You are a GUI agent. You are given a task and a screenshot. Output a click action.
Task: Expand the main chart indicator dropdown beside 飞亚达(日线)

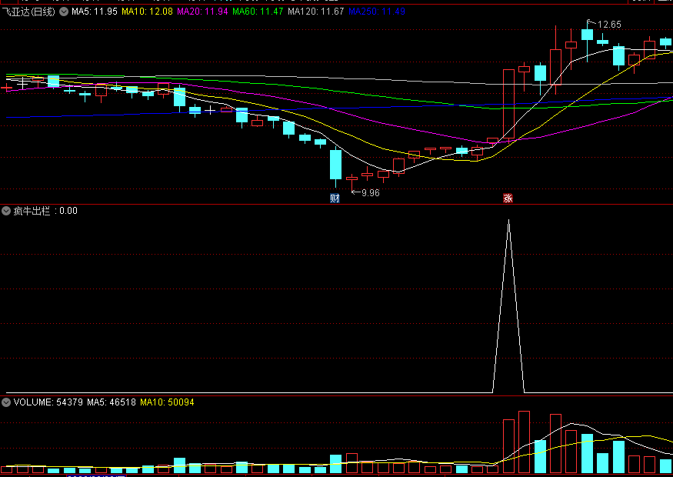point(64,12)
